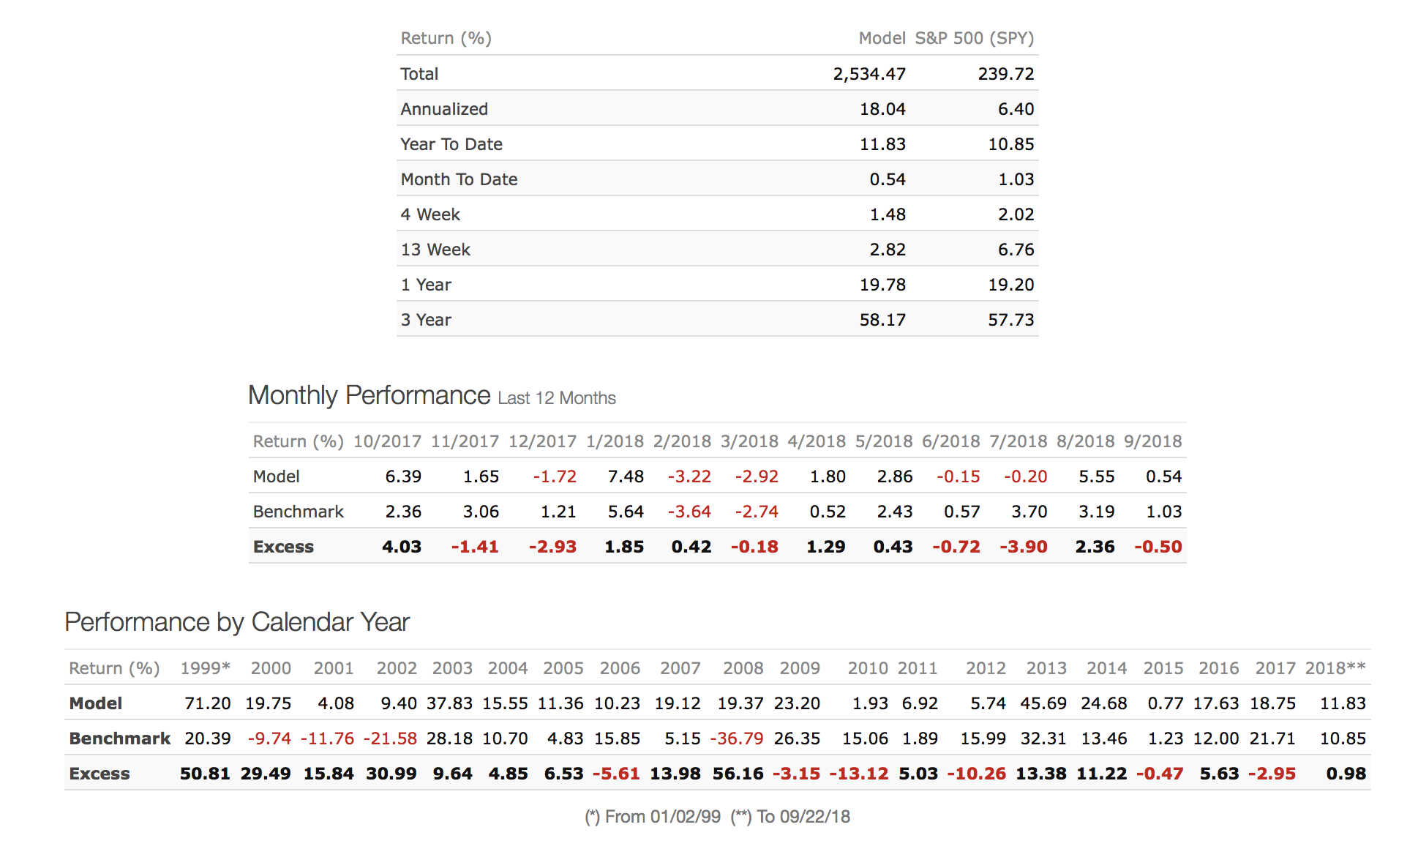Click the Total model return value 2,534.47
The height and width of the screenshot is (849, 1418).
(869, 74)
